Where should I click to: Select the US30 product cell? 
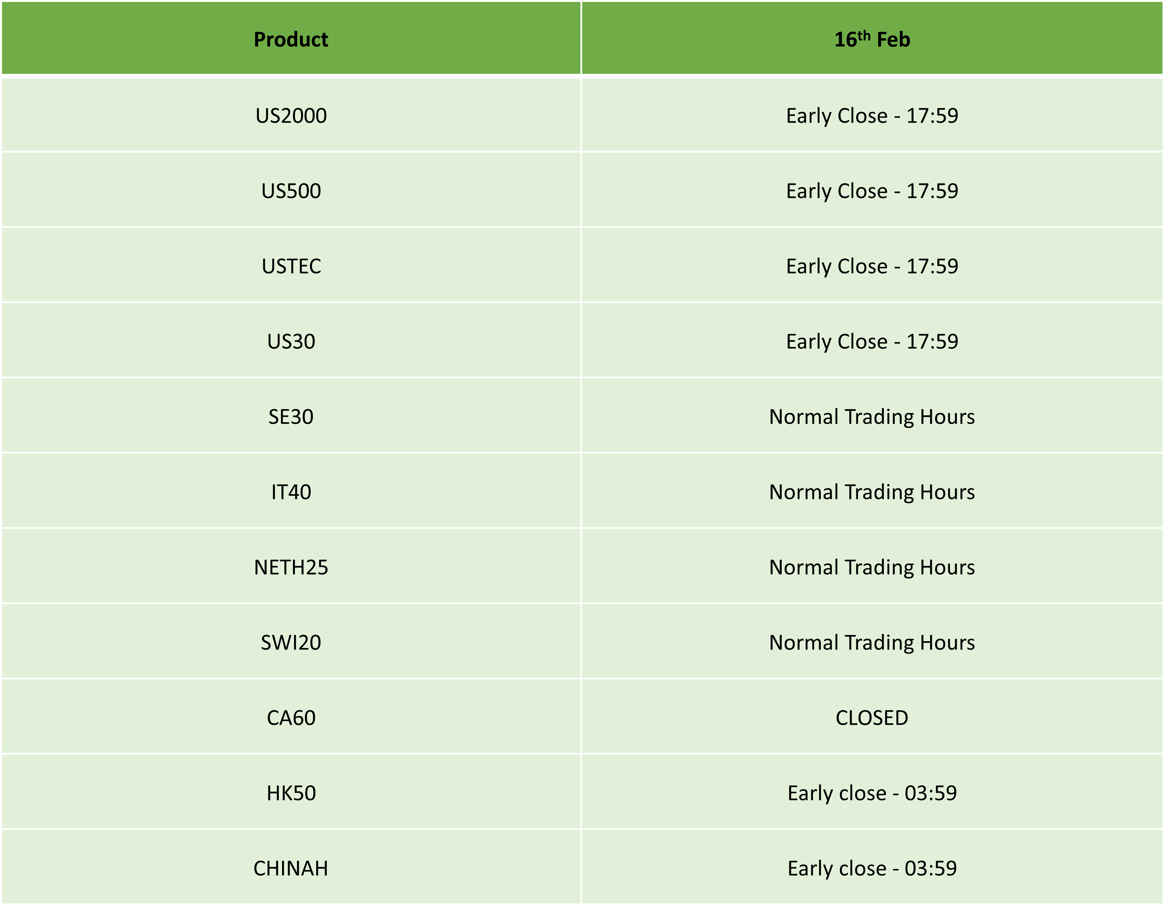(x=291, y=342)
